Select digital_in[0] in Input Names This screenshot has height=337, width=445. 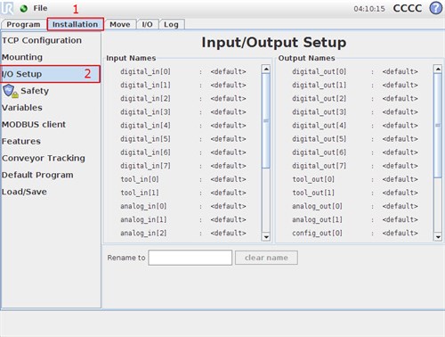pyautogui.click(x=145, y=71)
